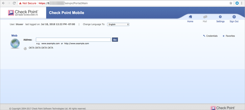Open Settings gear icon
Viewport: 245px width, 110px height.
click(220, 17)
